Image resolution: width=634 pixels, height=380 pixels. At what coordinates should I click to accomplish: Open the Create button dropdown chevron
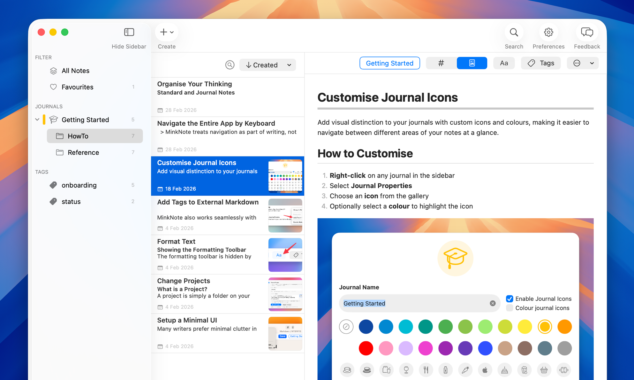pyautogui.click(x=172, y=32)
